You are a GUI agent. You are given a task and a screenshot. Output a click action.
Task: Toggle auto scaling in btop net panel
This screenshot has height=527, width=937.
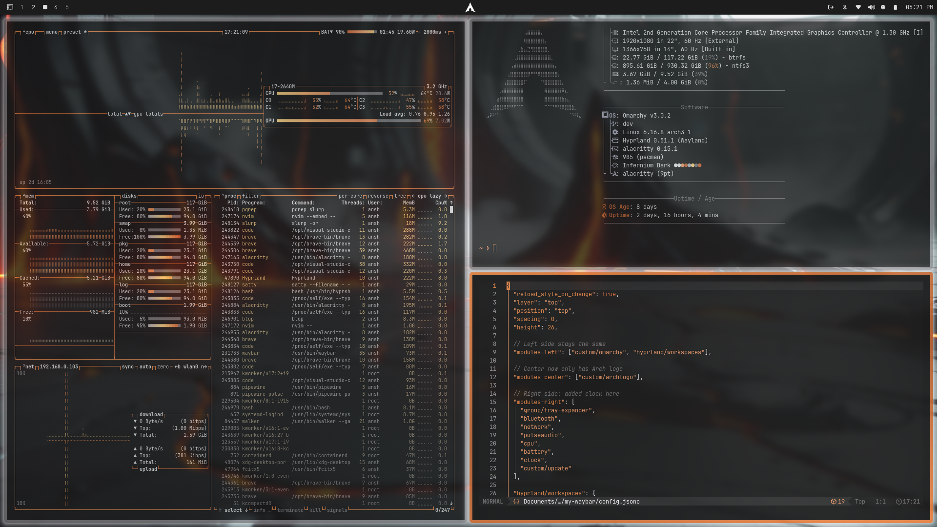click(x=145, y=367)
